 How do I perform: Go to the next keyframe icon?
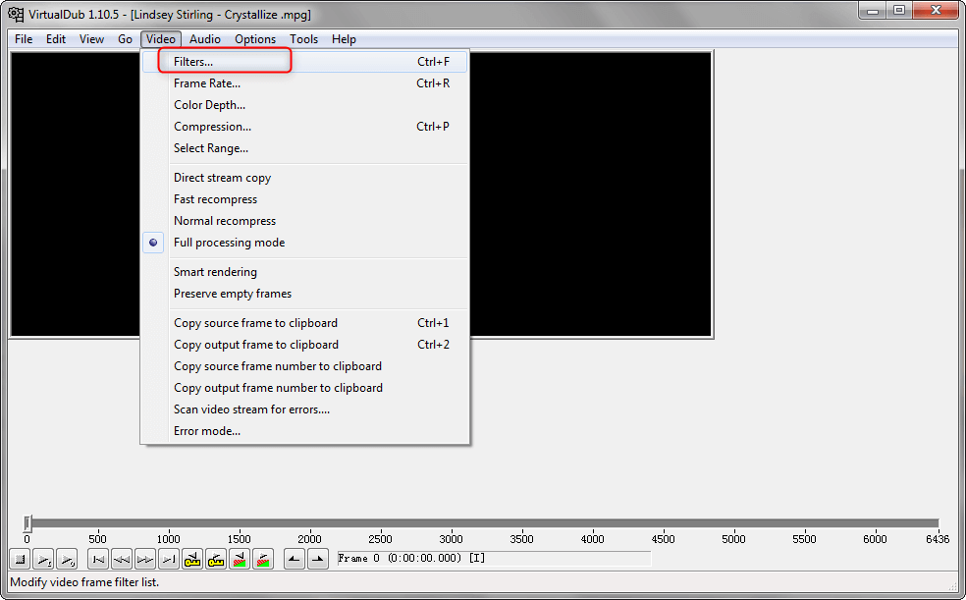click(x=215, y=560)
